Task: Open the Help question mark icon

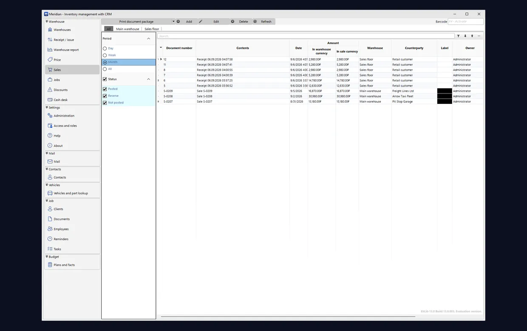Action: [x=50, y=135]
